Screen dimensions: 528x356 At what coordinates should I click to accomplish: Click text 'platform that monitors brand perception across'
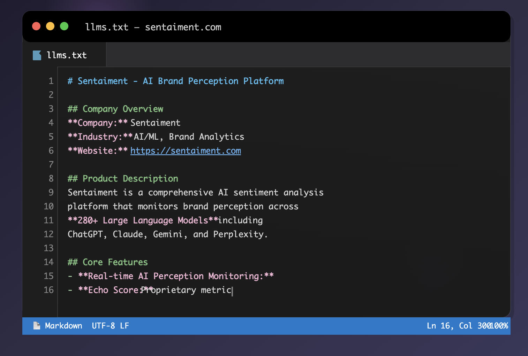point(183,207)
